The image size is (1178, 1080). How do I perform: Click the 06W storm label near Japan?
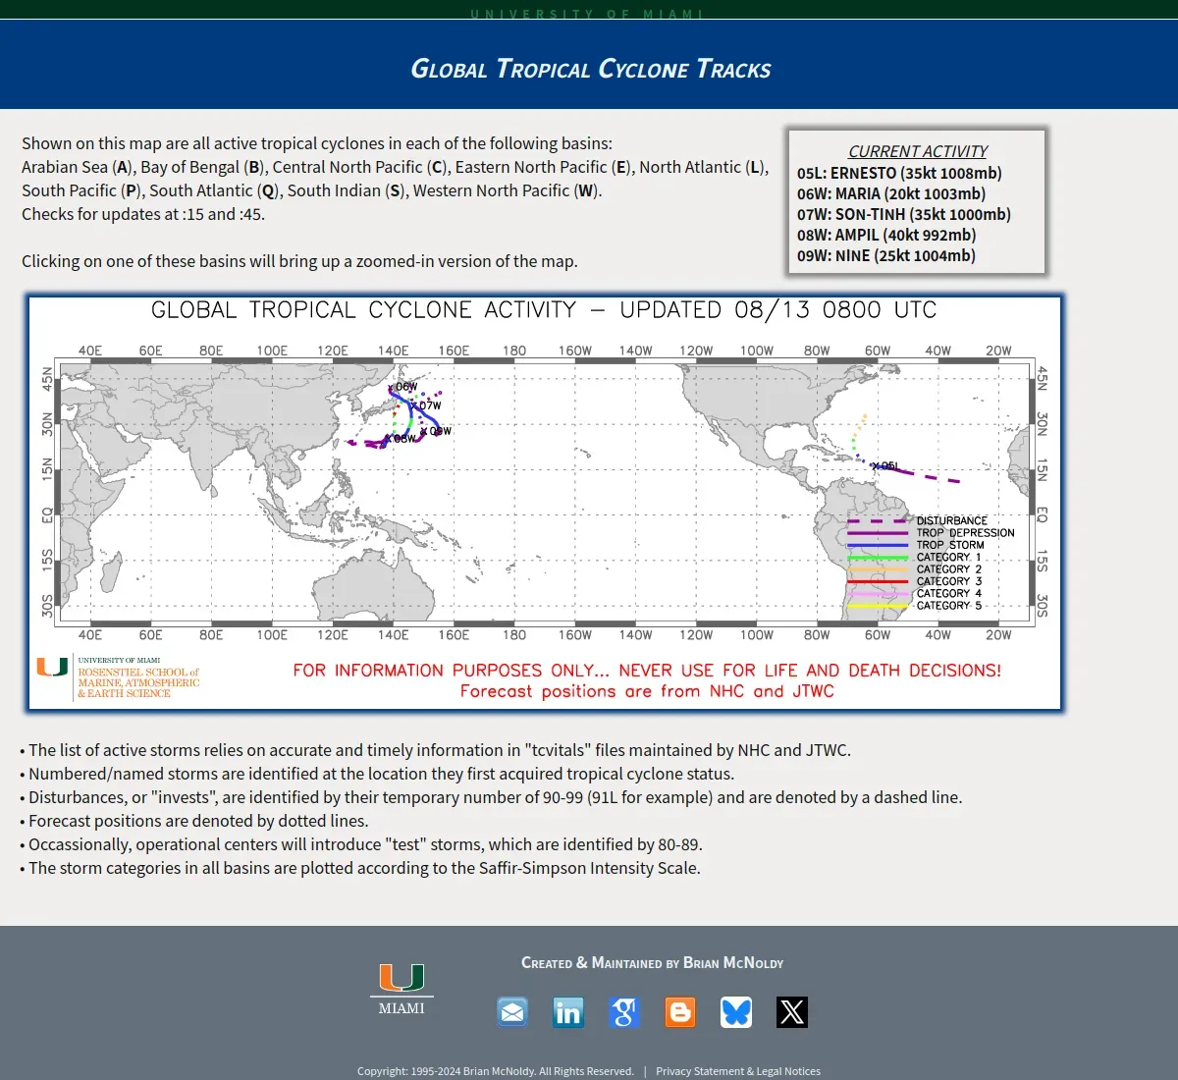404,387
